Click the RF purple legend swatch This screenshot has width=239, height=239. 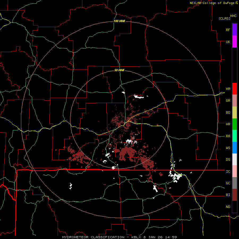234,30
